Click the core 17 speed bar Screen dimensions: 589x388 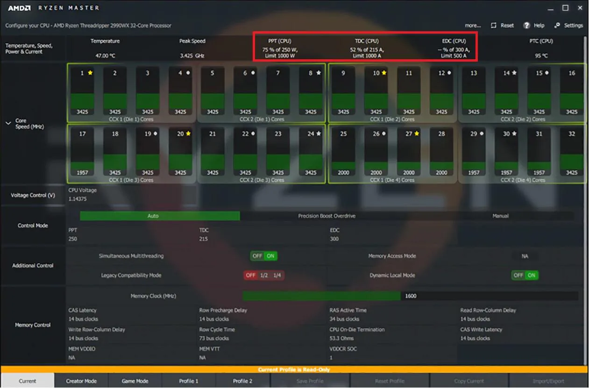point(82,152)
